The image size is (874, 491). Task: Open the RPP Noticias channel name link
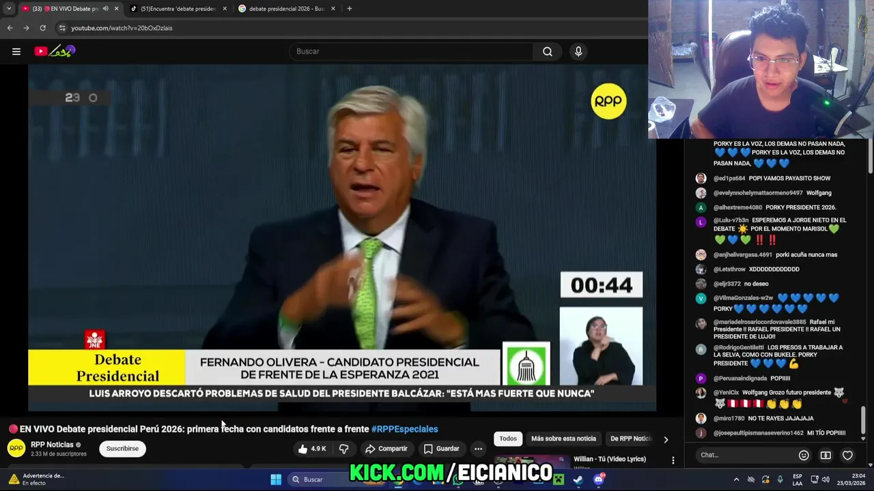(x=52, y=445)
